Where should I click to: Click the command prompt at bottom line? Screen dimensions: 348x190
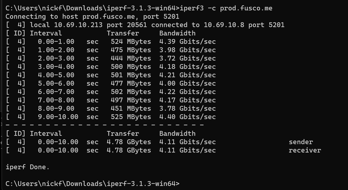tap(93, 184)
